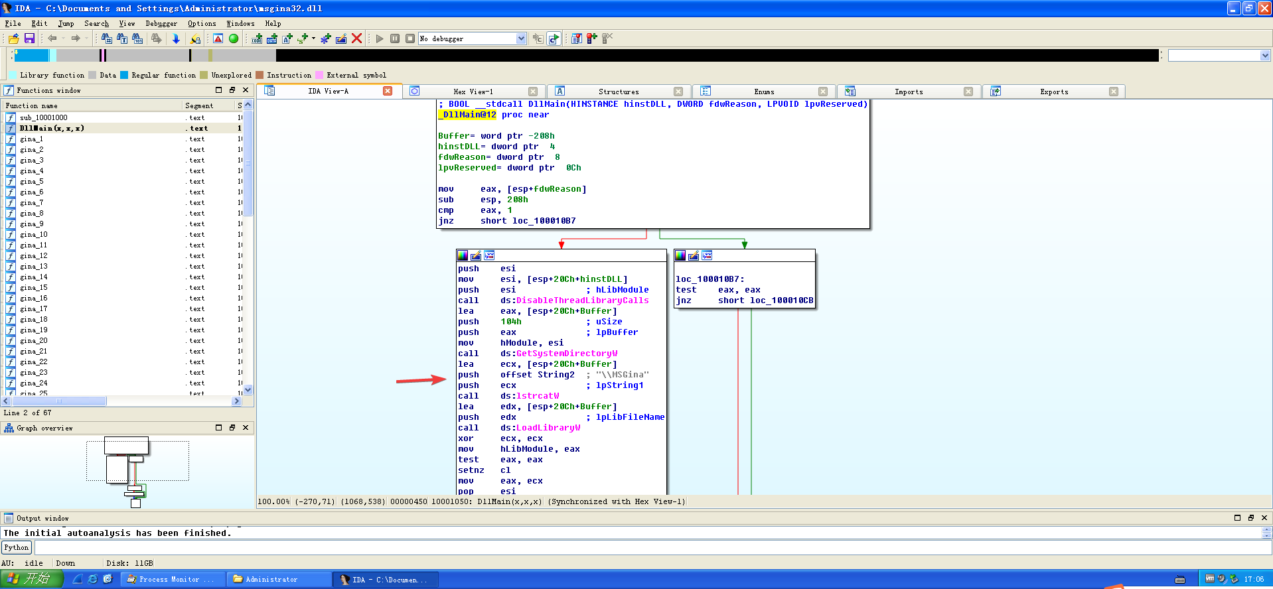Pause process with the pause icon

395,38
